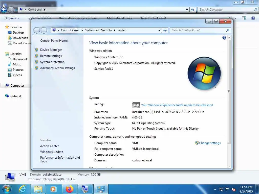This screenshot has height=194, width=259.
Task: Click the Windows Experience Index refresh link
Action: 177,105
